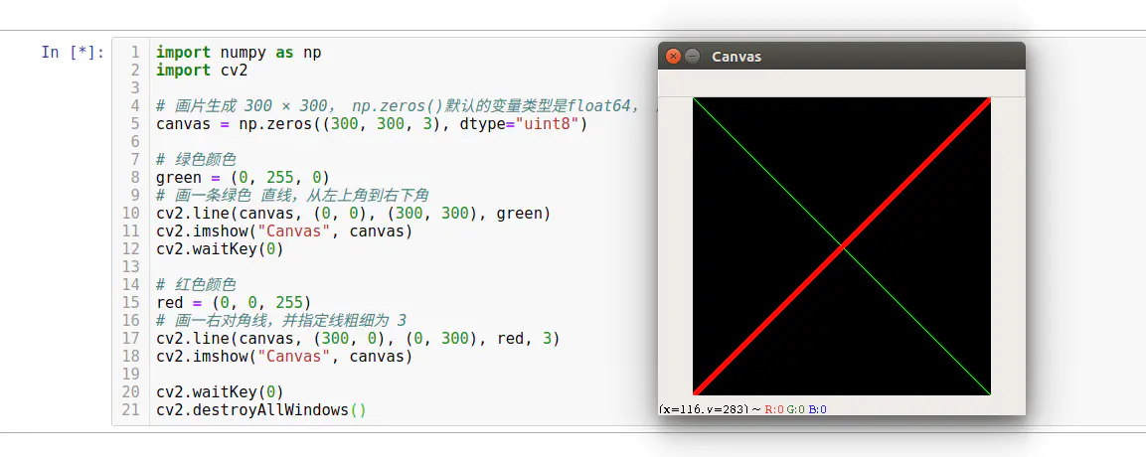Click the R:0 value in status bar
This screenshot has height=457, width=1146.
774,409
